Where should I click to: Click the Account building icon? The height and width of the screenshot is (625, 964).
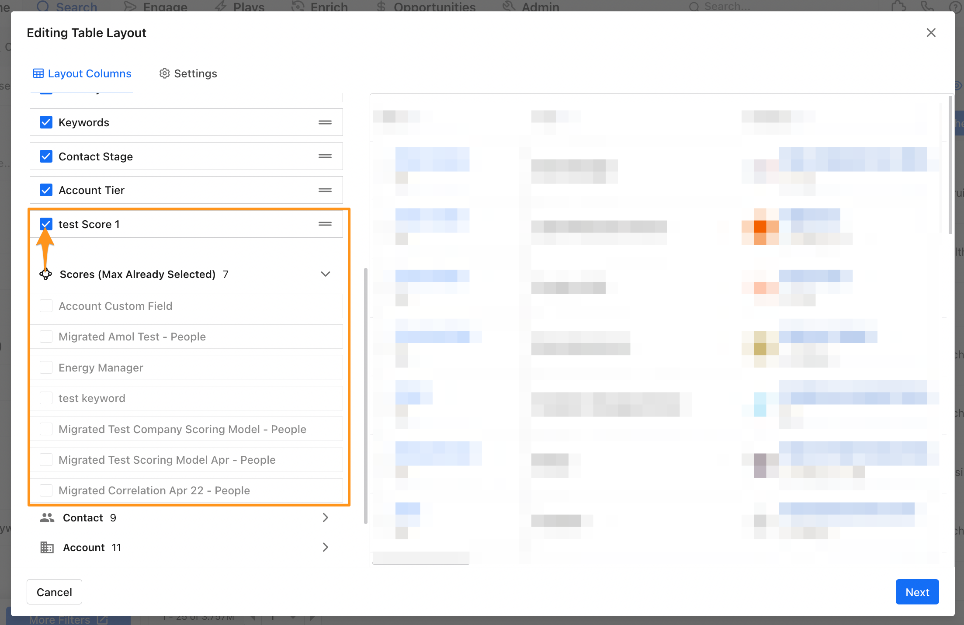point(47,548)
